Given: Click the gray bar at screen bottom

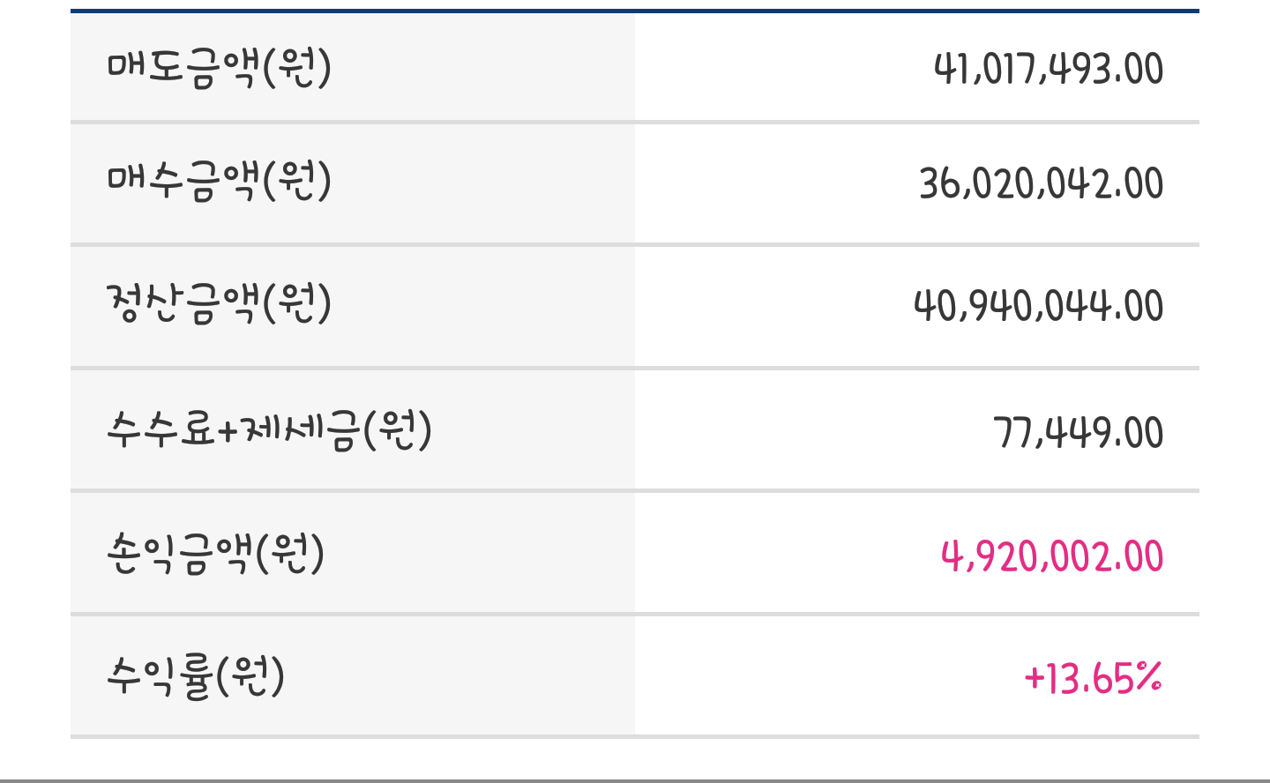Looking at the screenshot, I should tap(635, 780).
